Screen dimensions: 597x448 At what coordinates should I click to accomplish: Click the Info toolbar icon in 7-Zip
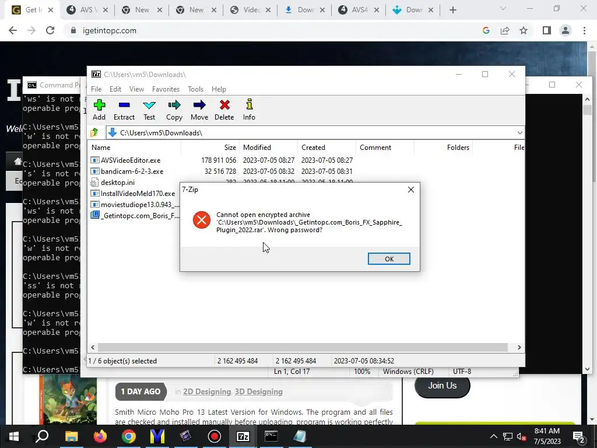pos(249,110)
